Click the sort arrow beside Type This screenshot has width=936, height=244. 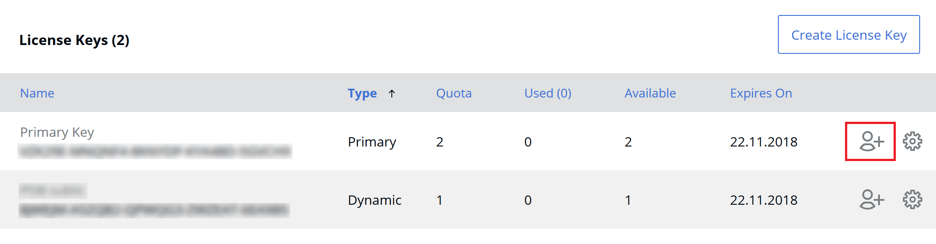click(x=392, y=94)
